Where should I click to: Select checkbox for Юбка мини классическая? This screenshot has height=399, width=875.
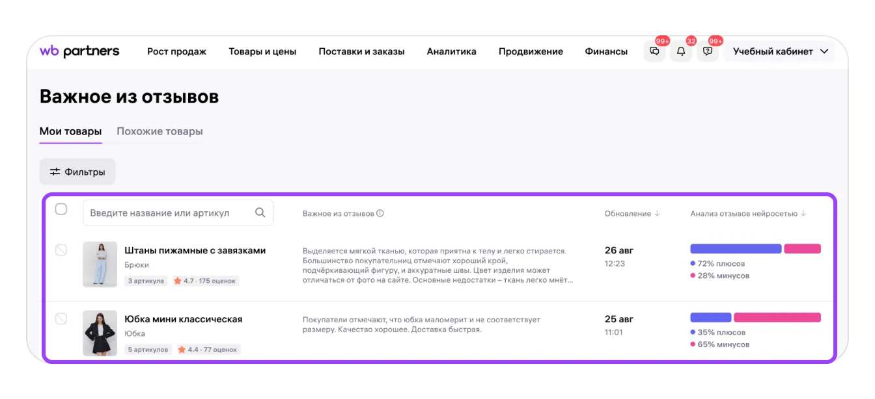[61, 318]
